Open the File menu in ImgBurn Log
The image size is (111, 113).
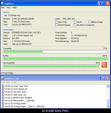pos(3,82)
